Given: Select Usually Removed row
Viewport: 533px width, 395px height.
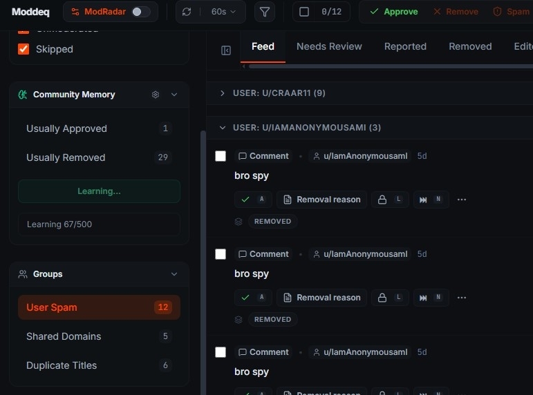Looking at the screenshot, I should [99, 157].
